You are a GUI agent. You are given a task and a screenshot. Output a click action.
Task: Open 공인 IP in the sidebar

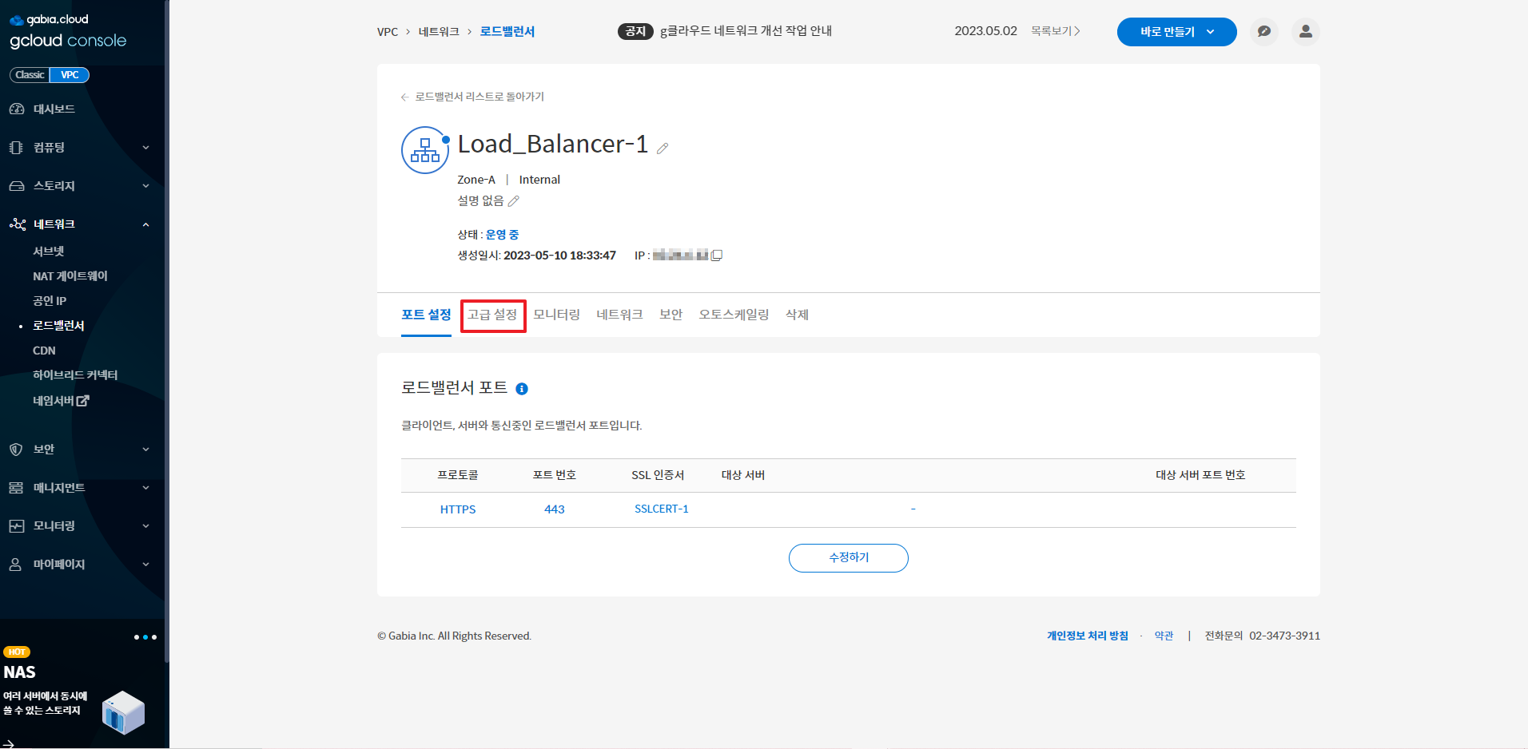50,301
